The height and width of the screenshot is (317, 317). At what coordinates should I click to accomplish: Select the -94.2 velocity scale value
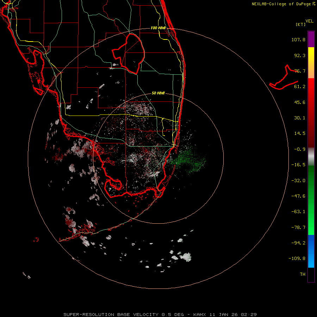(298, 243)
